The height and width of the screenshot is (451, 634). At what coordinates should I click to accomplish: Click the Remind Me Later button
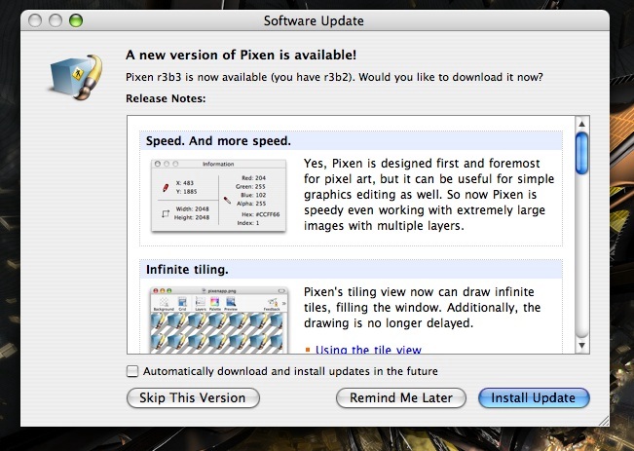coord(400,397)
